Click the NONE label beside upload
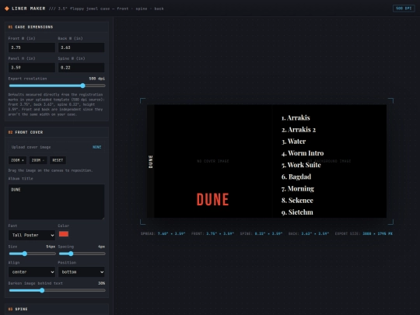The image size is (420, 315). click(96, 147)
